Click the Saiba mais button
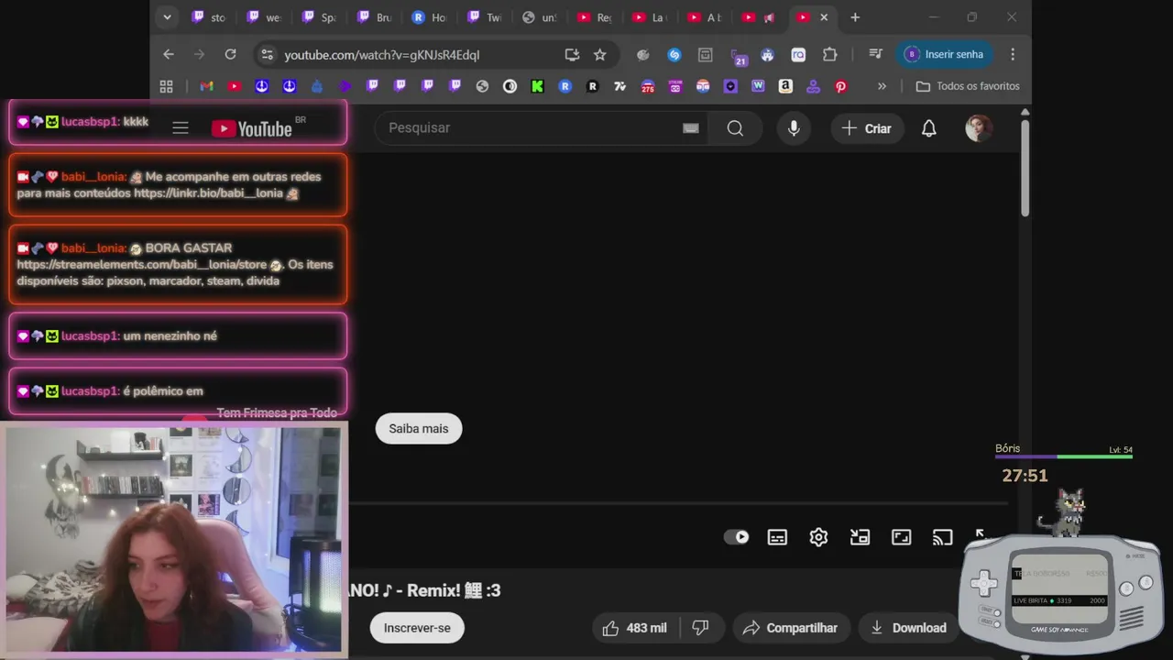The image size is (1173, 660). tap(419, 428)
